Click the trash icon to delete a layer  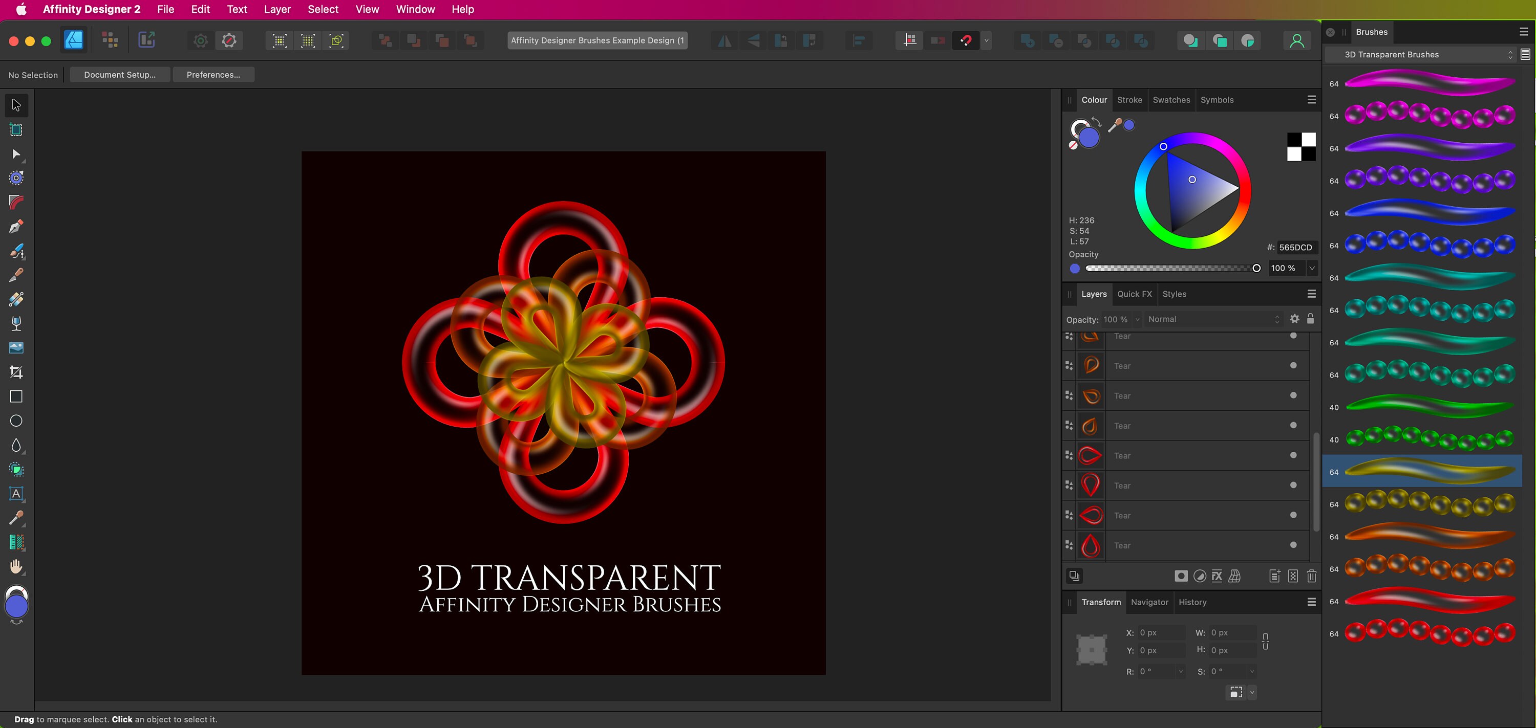click(1312, 576)
